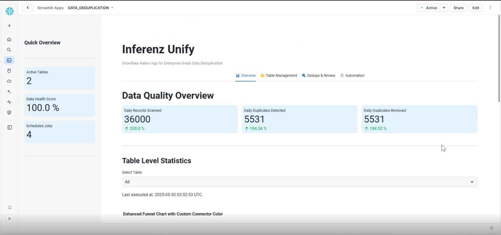Open the DATA_DEDUPLICATION app name dropdown
This screenshot has height=235, width=501.
[90, 8]
